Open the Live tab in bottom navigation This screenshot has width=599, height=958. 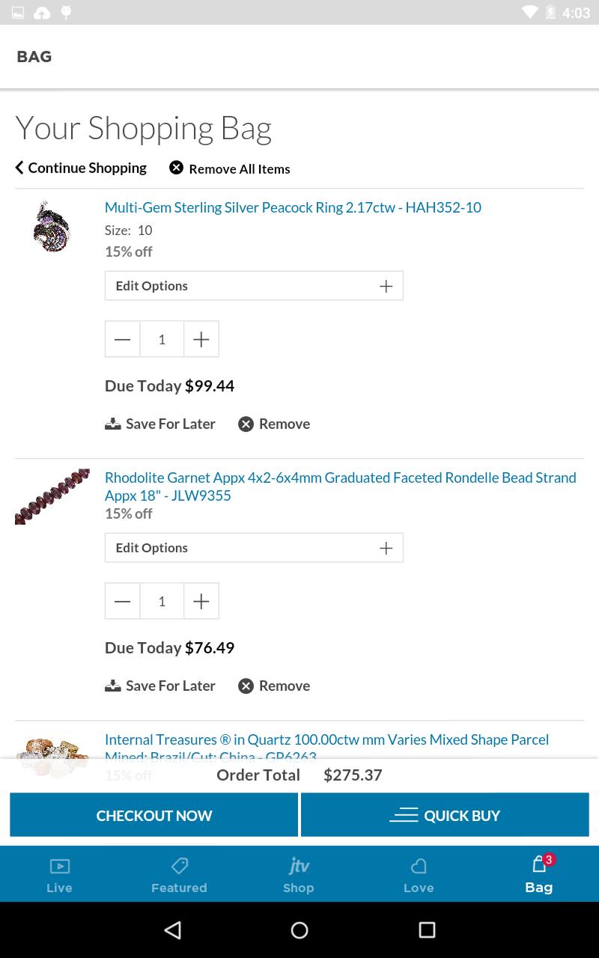pyautogui.click(x=60, y=874)
